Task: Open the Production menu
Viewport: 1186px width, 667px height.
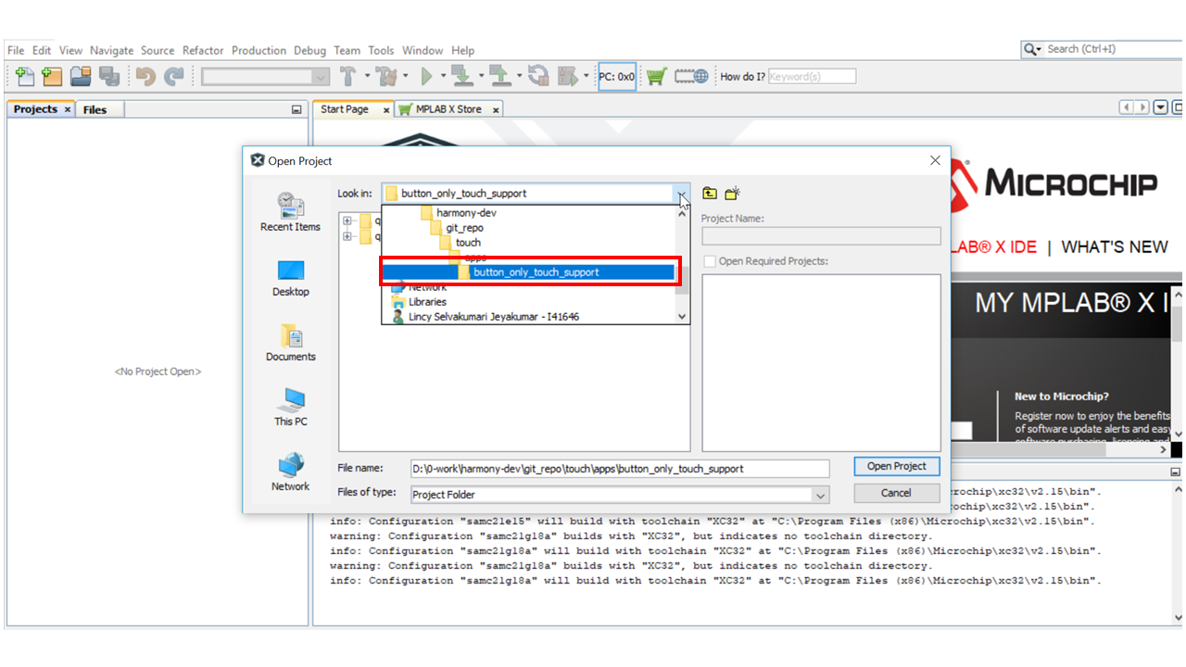Action: click(x=259, y=50)
